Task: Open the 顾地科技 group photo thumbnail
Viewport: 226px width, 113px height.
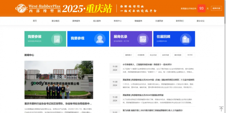Action: click(59, 80)
